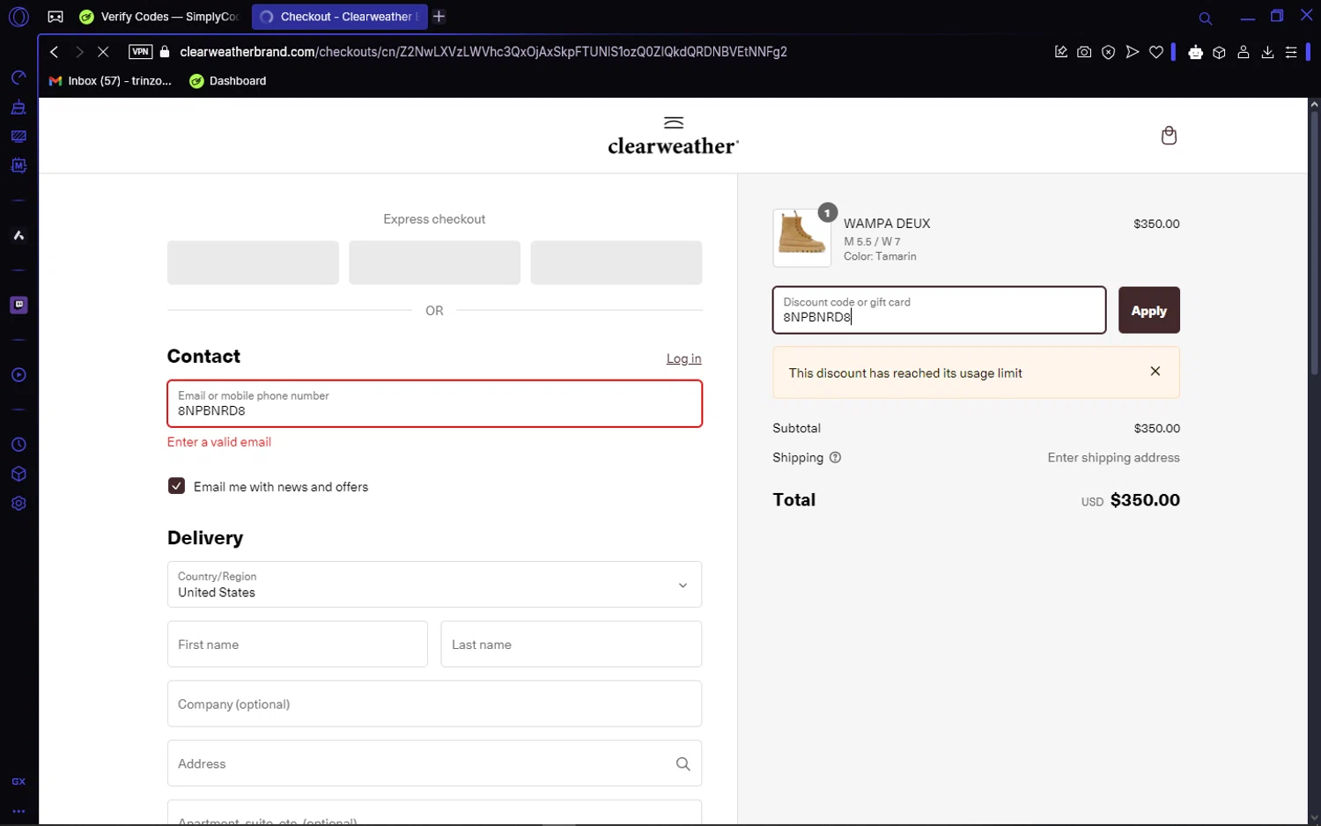Click the WAMPA DEUX boot thumbnail
The image size is (1321, 826).
click(x=801, y=238)
